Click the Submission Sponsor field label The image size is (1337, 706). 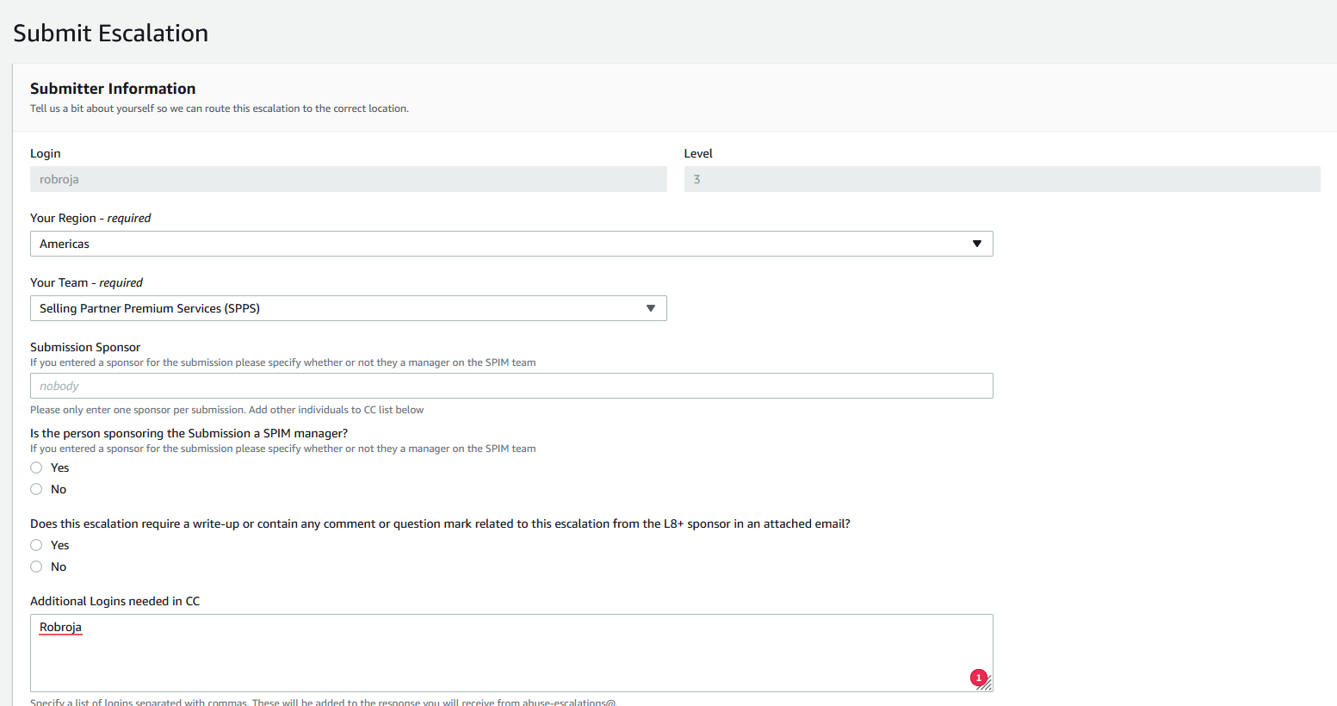coord(85,347)
